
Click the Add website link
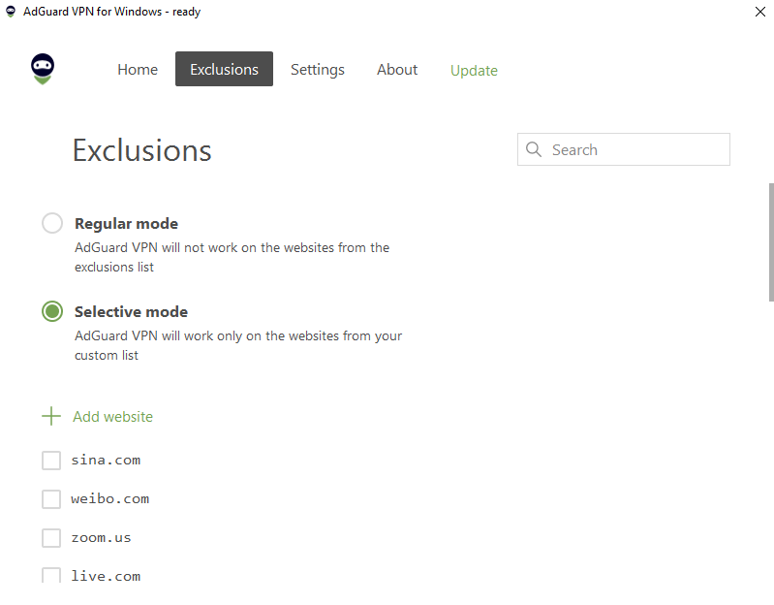click(x=113, y=416)
